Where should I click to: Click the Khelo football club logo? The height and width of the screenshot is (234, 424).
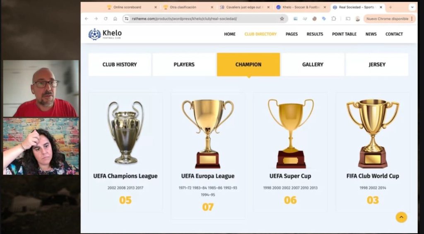[x=105, y=34]
